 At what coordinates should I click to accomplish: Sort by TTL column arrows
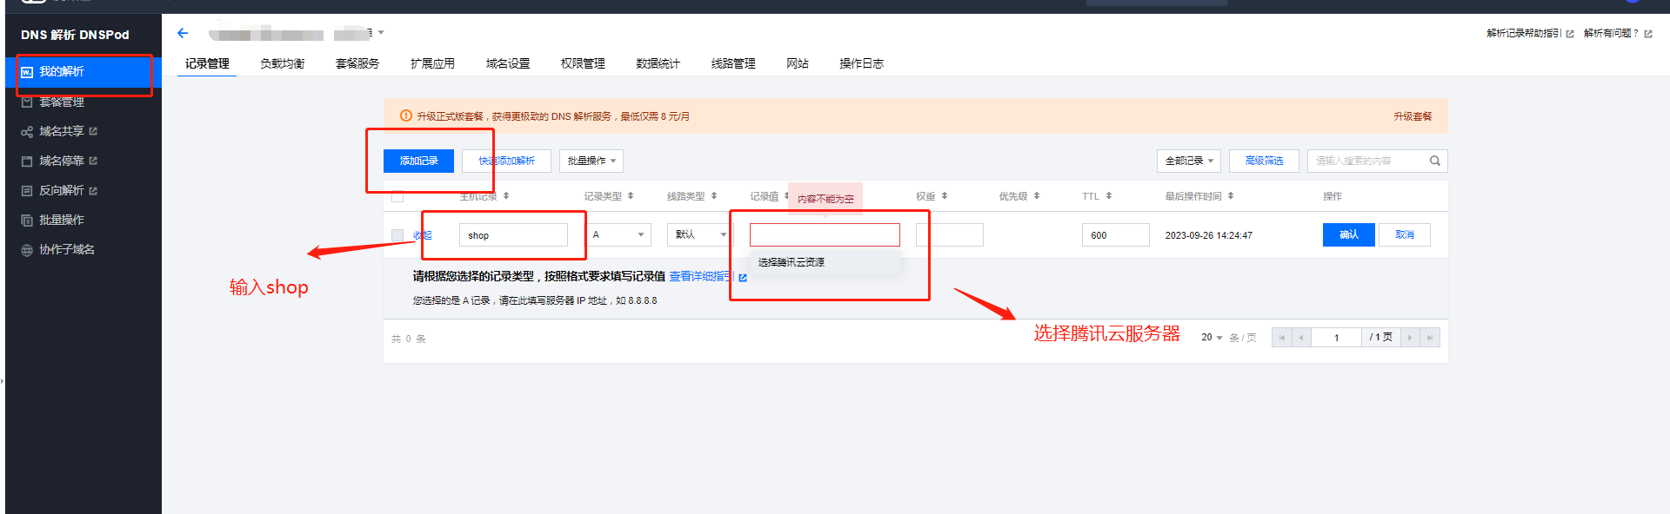[x=1109, y=196]
